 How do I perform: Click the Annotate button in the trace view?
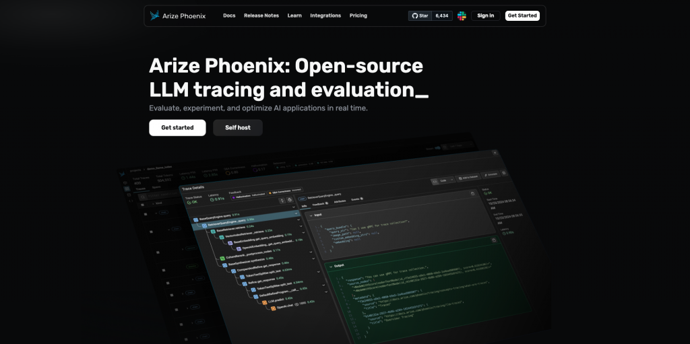pyautogui.click(x=491, y=174)
